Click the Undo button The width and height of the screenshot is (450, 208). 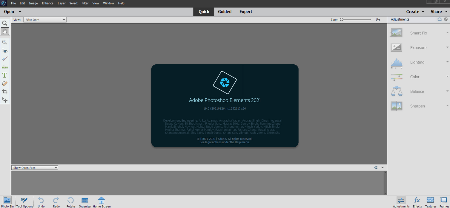41,202
